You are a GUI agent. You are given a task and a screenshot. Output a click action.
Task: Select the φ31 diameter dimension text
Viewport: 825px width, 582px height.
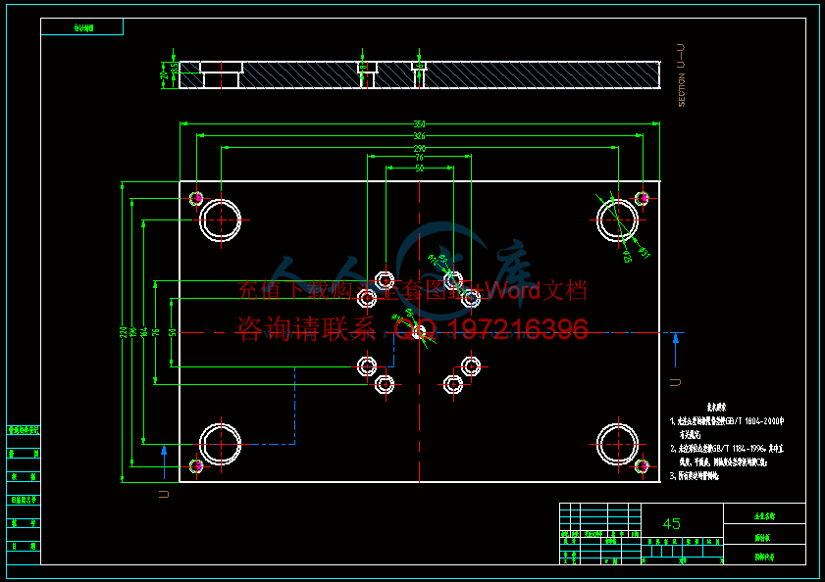[x=644, y=253]
